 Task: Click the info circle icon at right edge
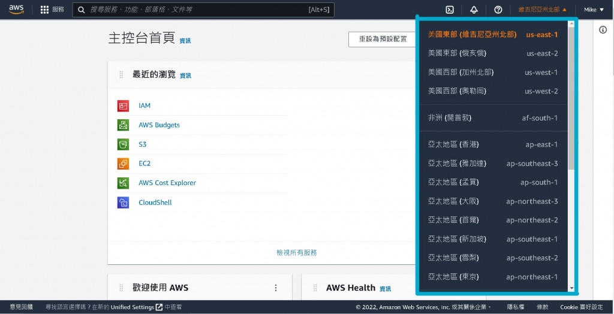point(603,30)
